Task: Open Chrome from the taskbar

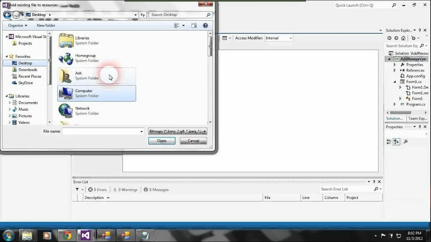Action: pyautogui.click(x=67, y=235)
